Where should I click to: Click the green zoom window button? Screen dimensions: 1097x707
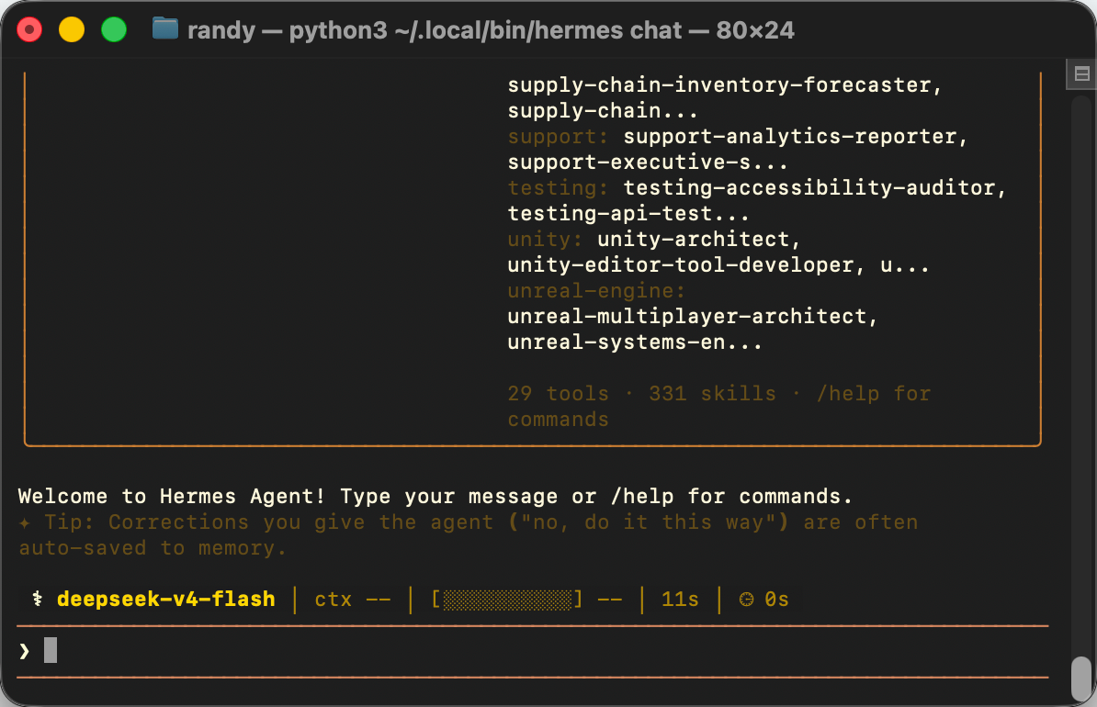click(113, 29)
